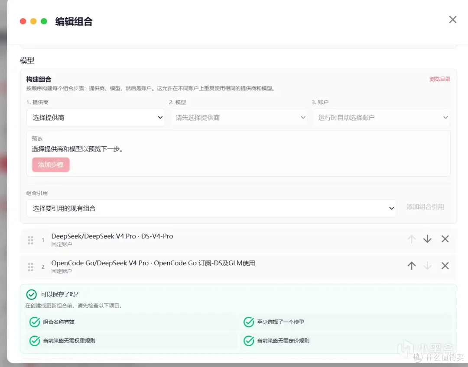Click the 预览 label
The height and width of the screenshot is (367, 468).
pos(37,138)
